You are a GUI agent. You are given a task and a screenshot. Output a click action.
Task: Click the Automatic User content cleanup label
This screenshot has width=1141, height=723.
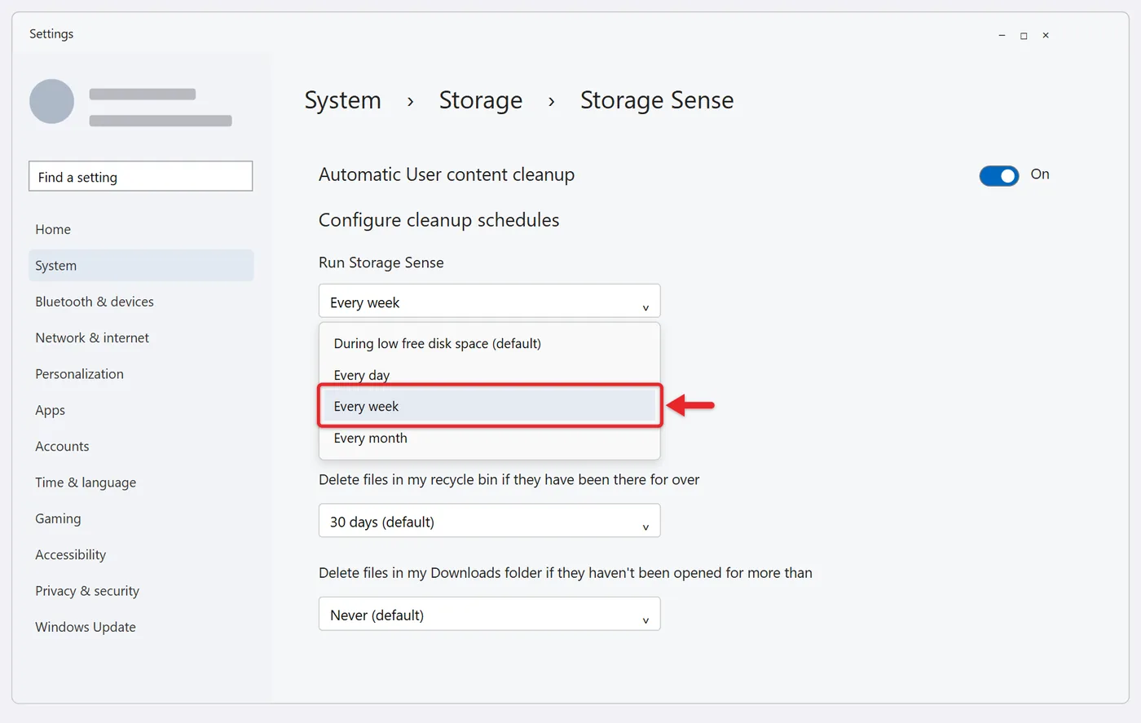click(x=447, y=174)
